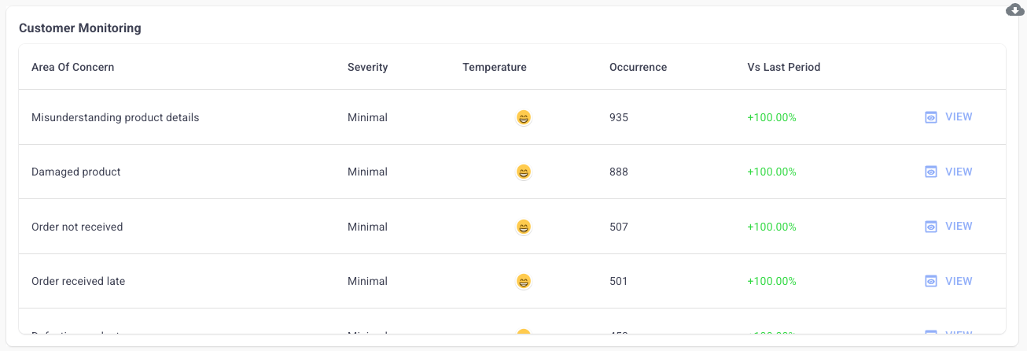The width and height of the screenshot is (1027, 351).
Task: Sort by Severity column header
Action: click(x=368, y=67)
